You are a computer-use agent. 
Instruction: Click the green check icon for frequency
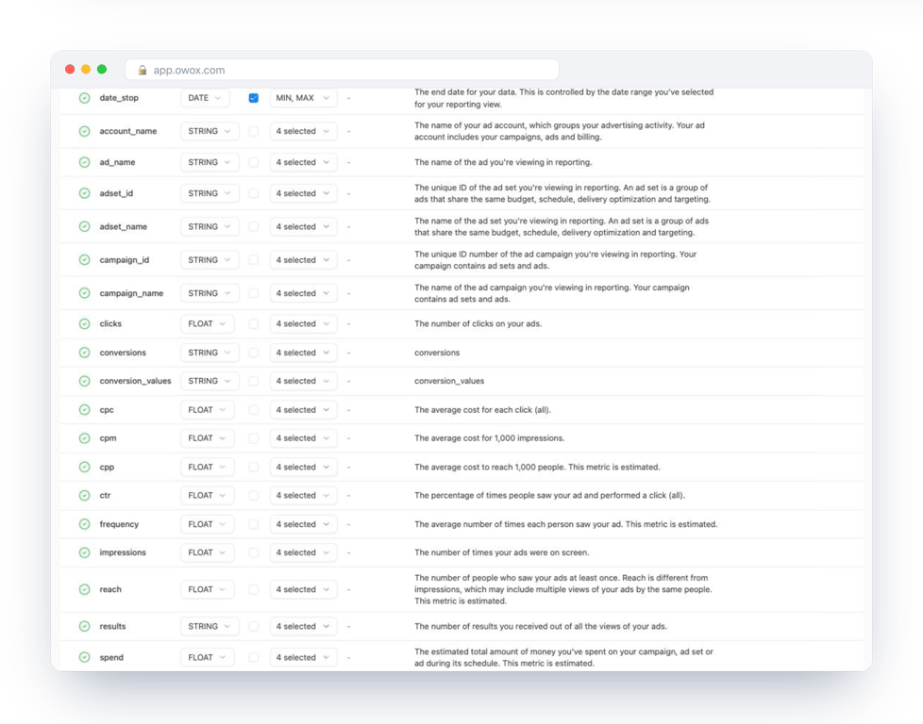(x=84, y=524)
